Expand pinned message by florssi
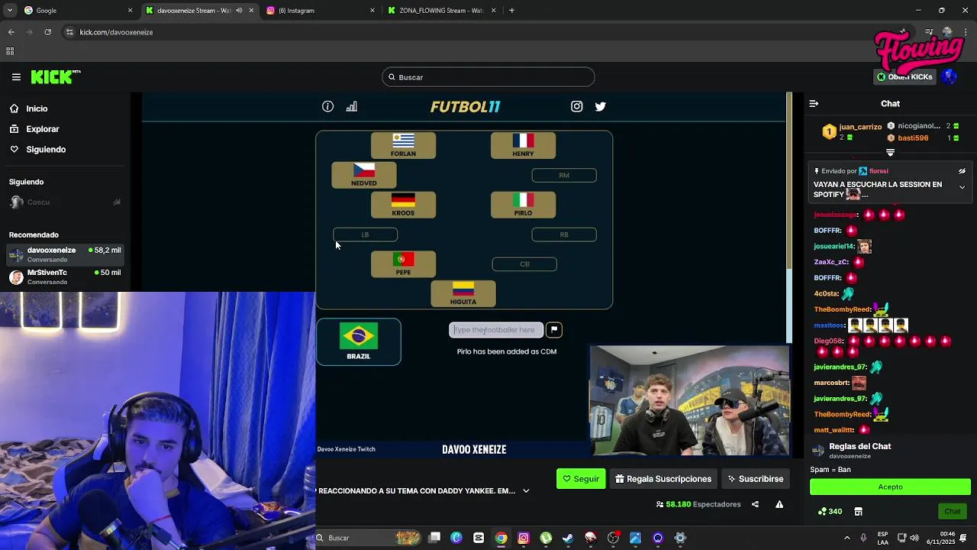977x550 pixels. 962,187
